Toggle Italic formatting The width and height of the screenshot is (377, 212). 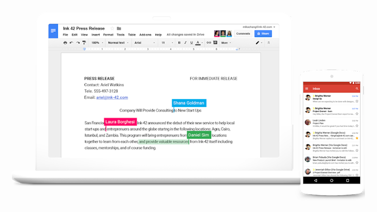coord(185,43)
